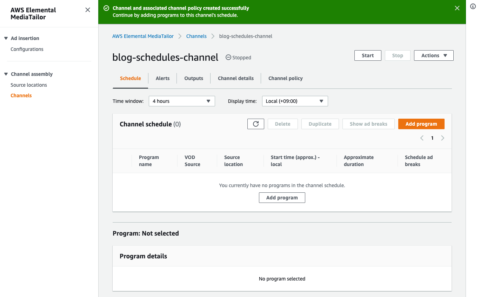The height and width of the screenshot is (297, 480).
Task: Open the Display time dropdown
Action: (295, 101)
